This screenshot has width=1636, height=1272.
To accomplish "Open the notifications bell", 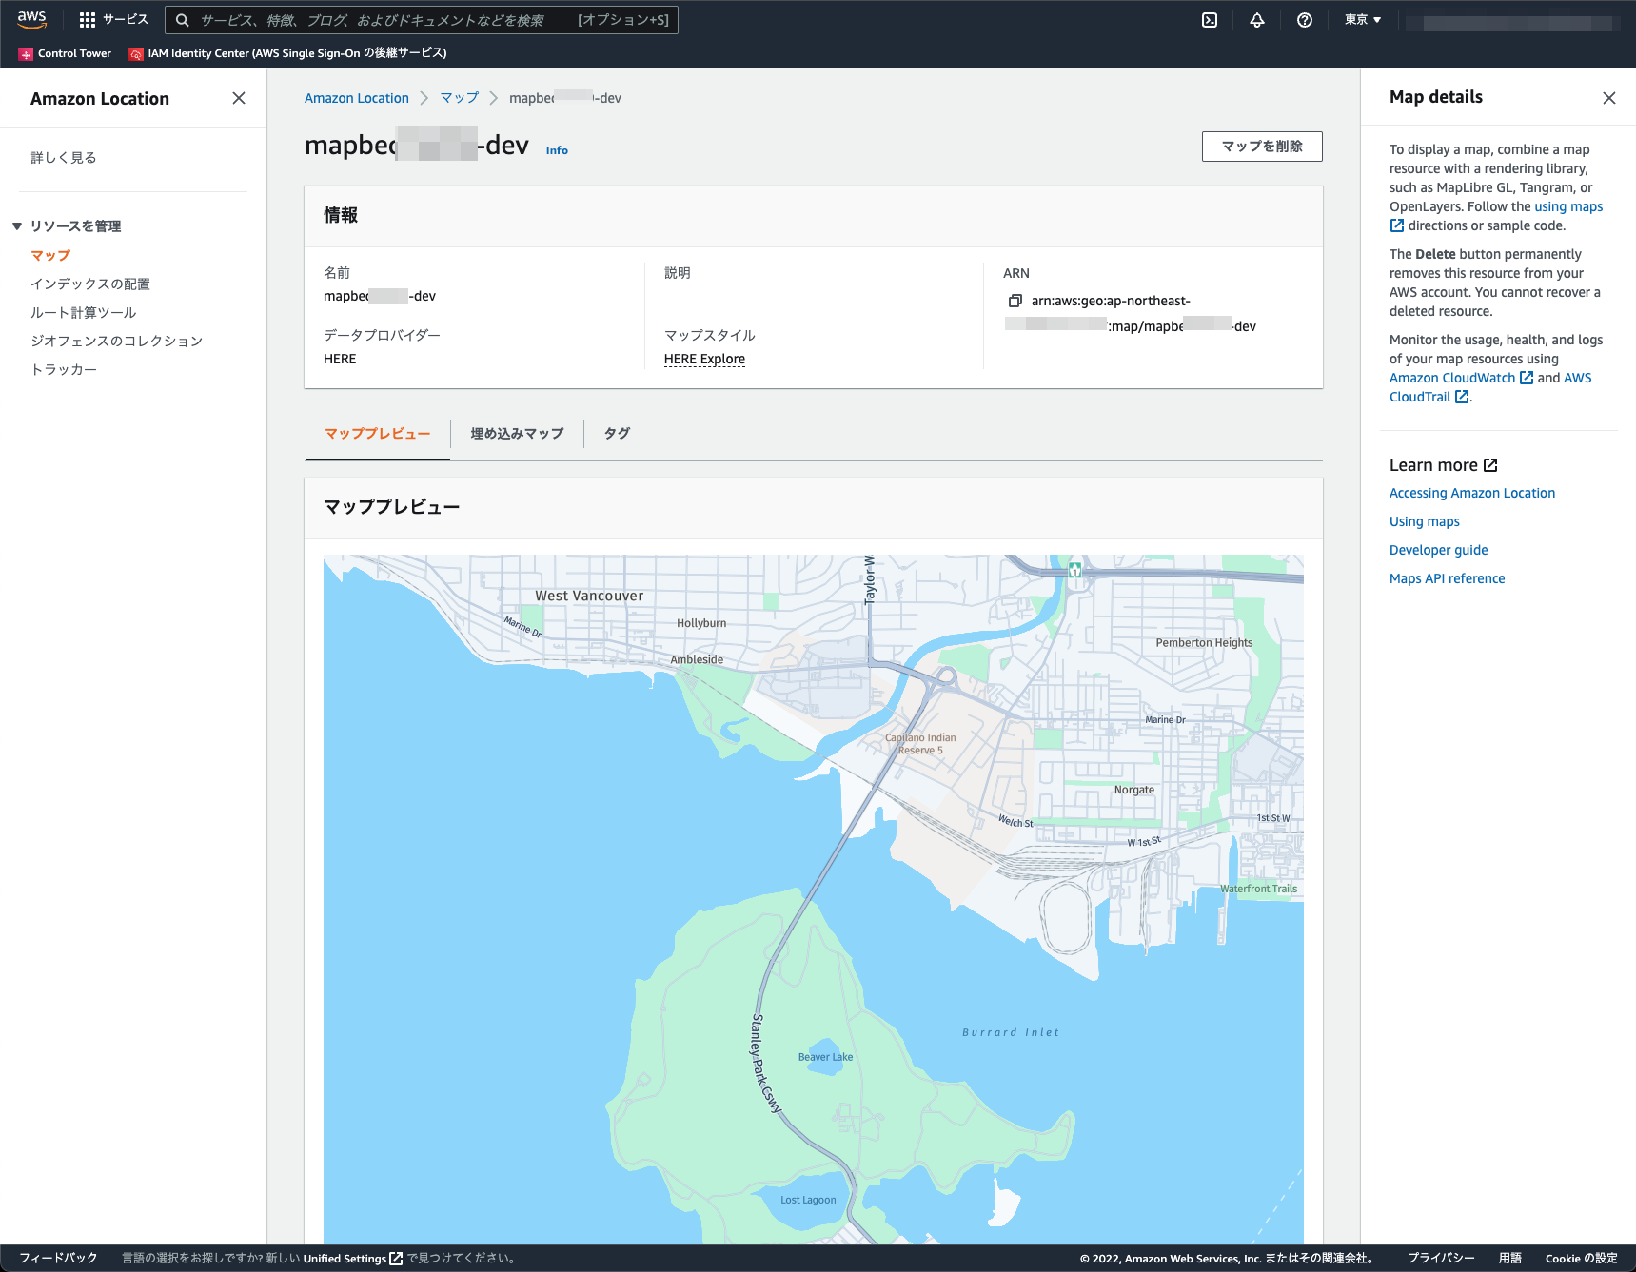I will point(1256,19).
